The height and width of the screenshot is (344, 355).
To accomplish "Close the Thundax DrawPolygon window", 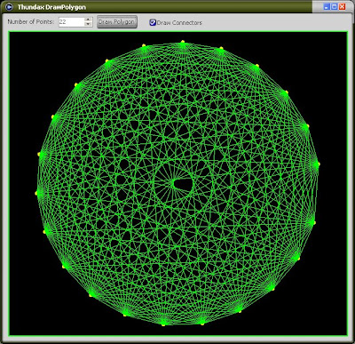I will pyautogui.click(x=343, y=6).
